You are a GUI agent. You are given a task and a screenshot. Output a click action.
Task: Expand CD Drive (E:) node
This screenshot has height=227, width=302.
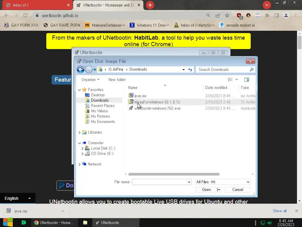coord(83,154)
